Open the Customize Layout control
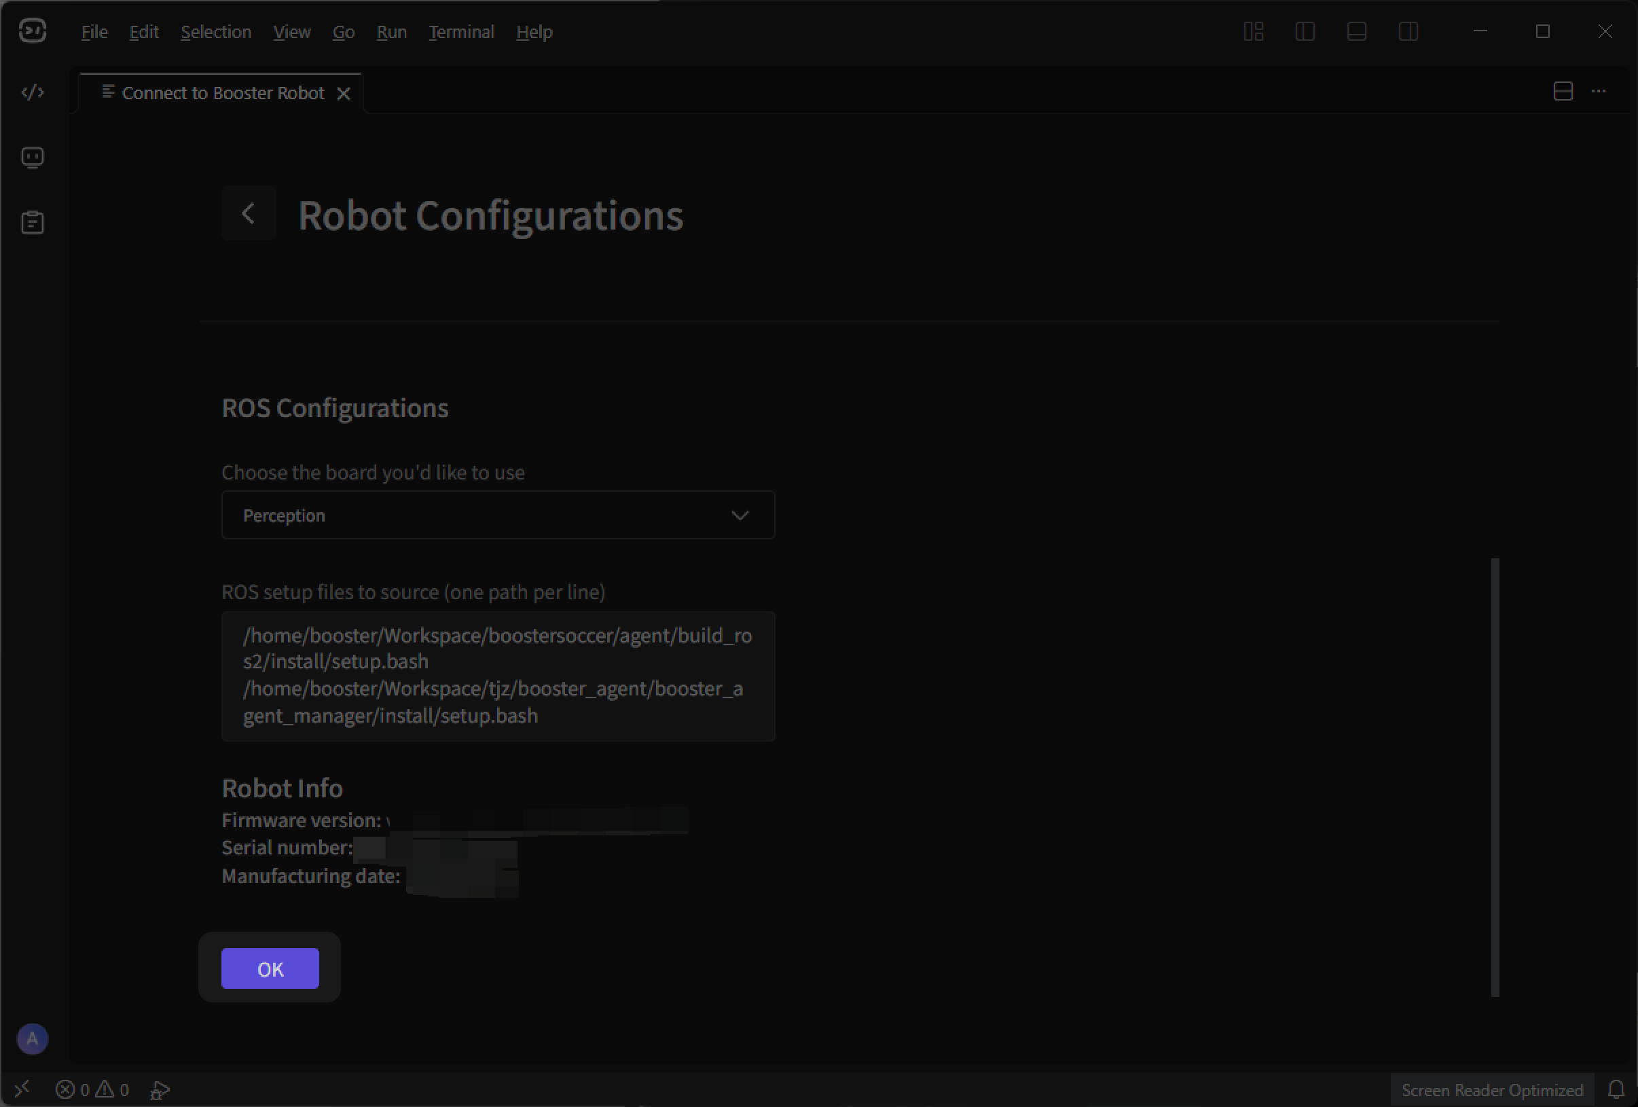The height and width of the screenshot is (1107, 1638). (x=1253, y=32)
